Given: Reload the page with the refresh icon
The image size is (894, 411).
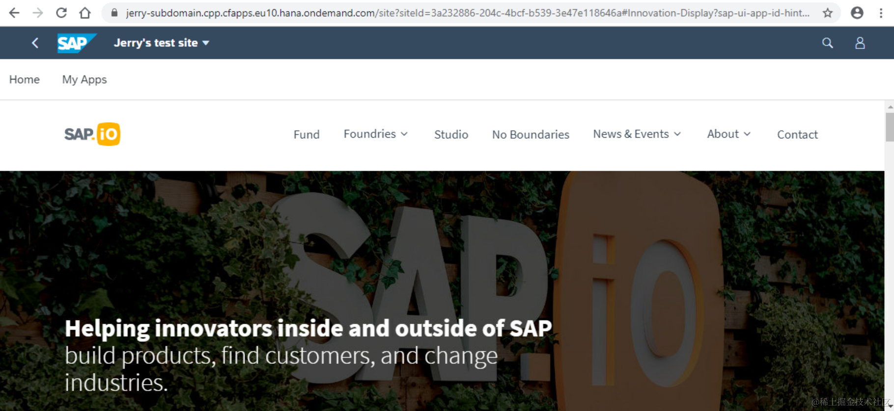Looking at the screenshot, I should [61, 13].
